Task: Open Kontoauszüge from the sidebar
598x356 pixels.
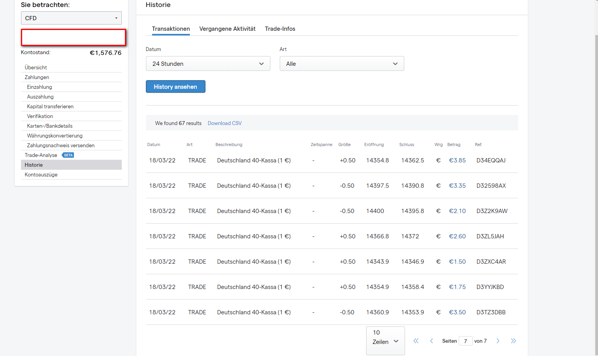Action: [x=41, y=174]
